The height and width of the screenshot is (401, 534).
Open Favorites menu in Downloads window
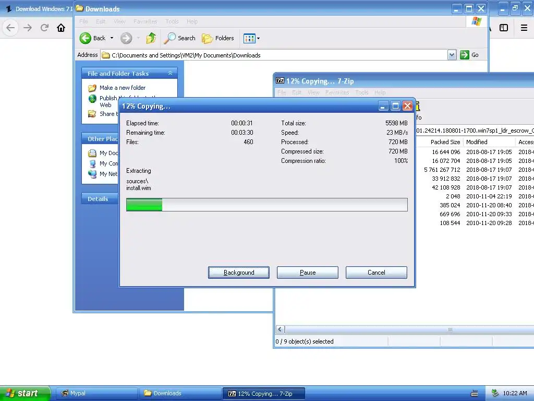145,21
